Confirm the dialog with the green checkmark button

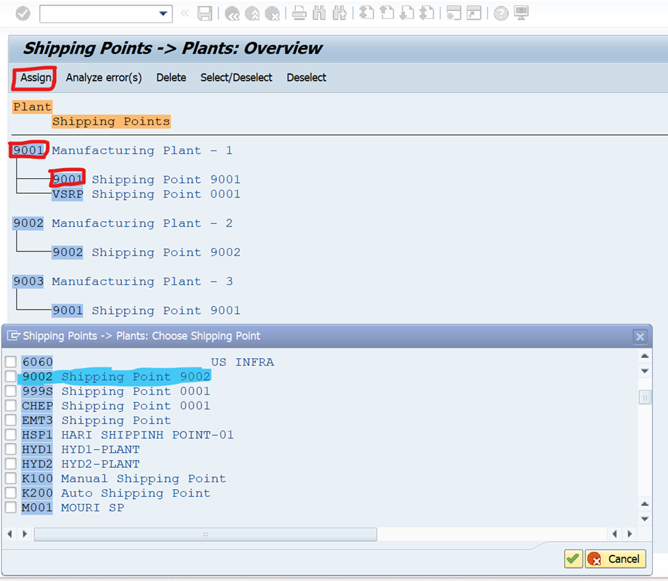tap(573, 559)
